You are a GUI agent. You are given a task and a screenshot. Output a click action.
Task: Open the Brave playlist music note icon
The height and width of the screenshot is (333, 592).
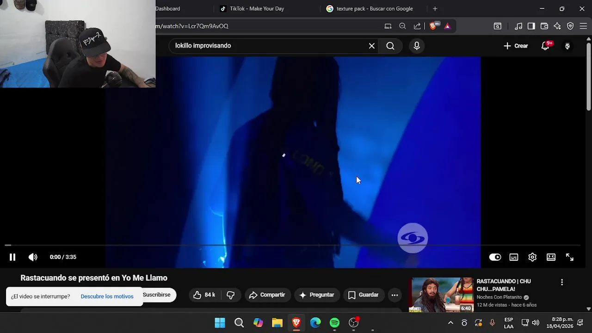(x=518, y=26)
